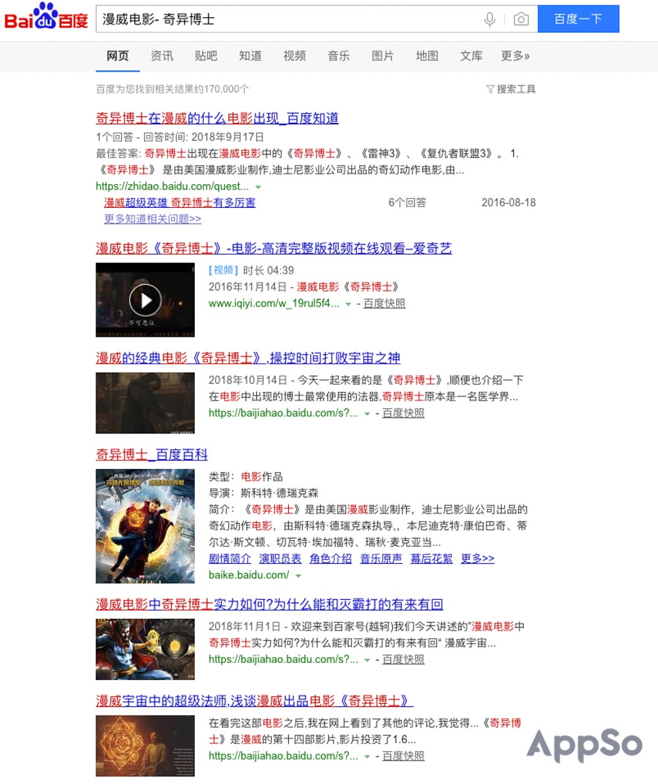
Task: Click the 百度一下 search button
Action: [x=578, y=19]
